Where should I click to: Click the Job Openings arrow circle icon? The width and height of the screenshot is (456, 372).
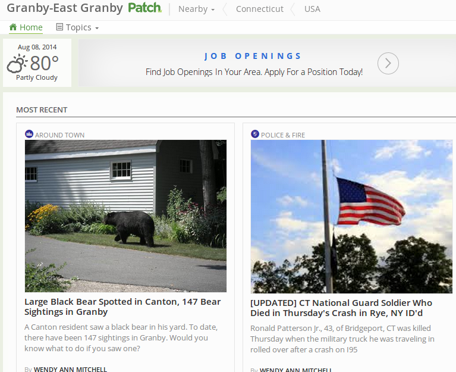(388, 63)
